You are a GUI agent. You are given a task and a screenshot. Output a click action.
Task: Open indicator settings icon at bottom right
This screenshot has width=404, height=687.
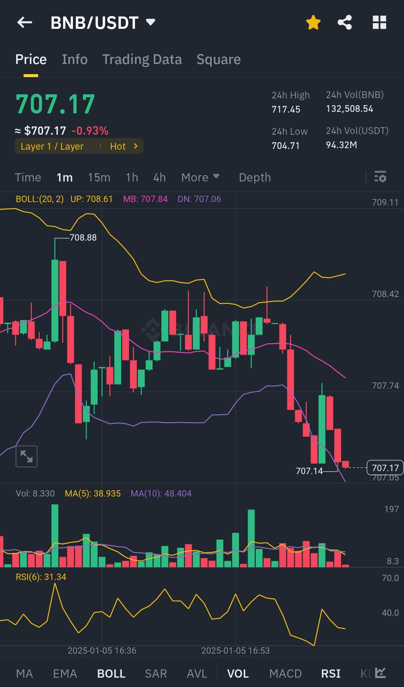(380, 673)
